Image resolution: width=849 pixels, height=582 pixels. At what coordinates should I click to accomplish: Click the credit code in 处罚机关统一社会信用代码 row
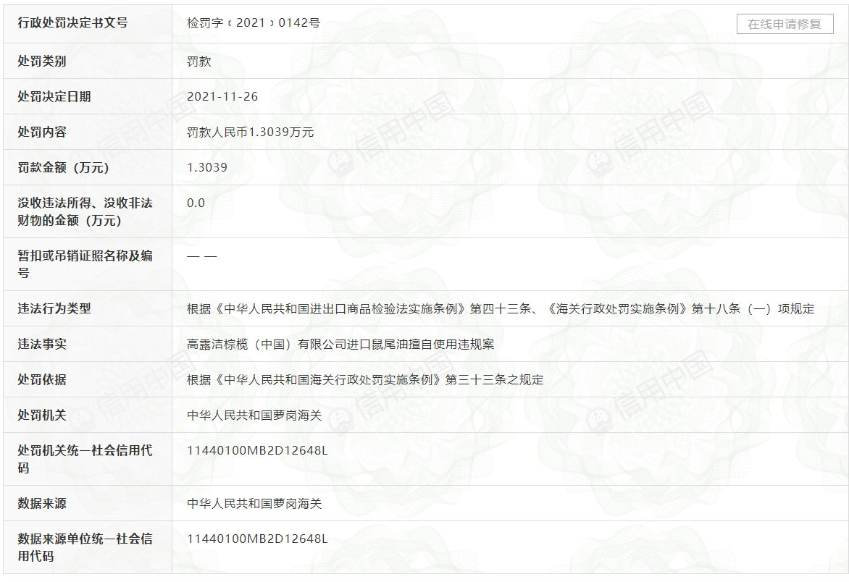point(257,451)
